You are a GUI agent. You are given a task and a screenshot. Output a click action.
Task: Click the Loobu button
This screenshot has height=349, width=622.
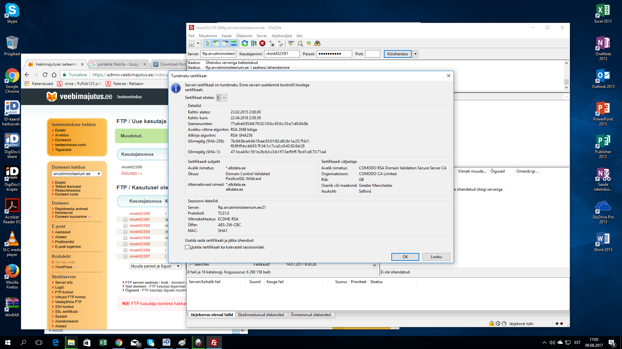coord(436,257)
